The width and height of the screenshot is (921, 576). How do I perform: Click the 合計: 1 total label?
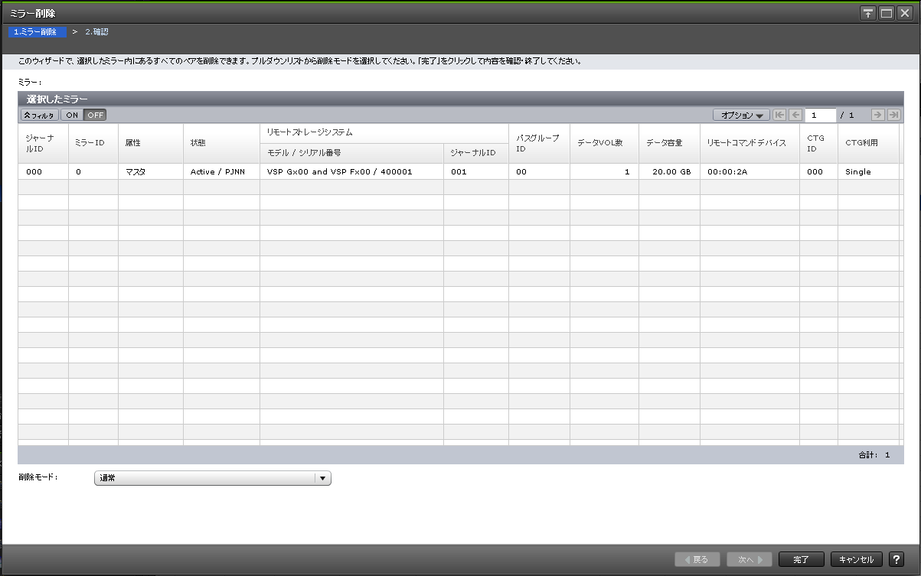(x=874, y=455)
